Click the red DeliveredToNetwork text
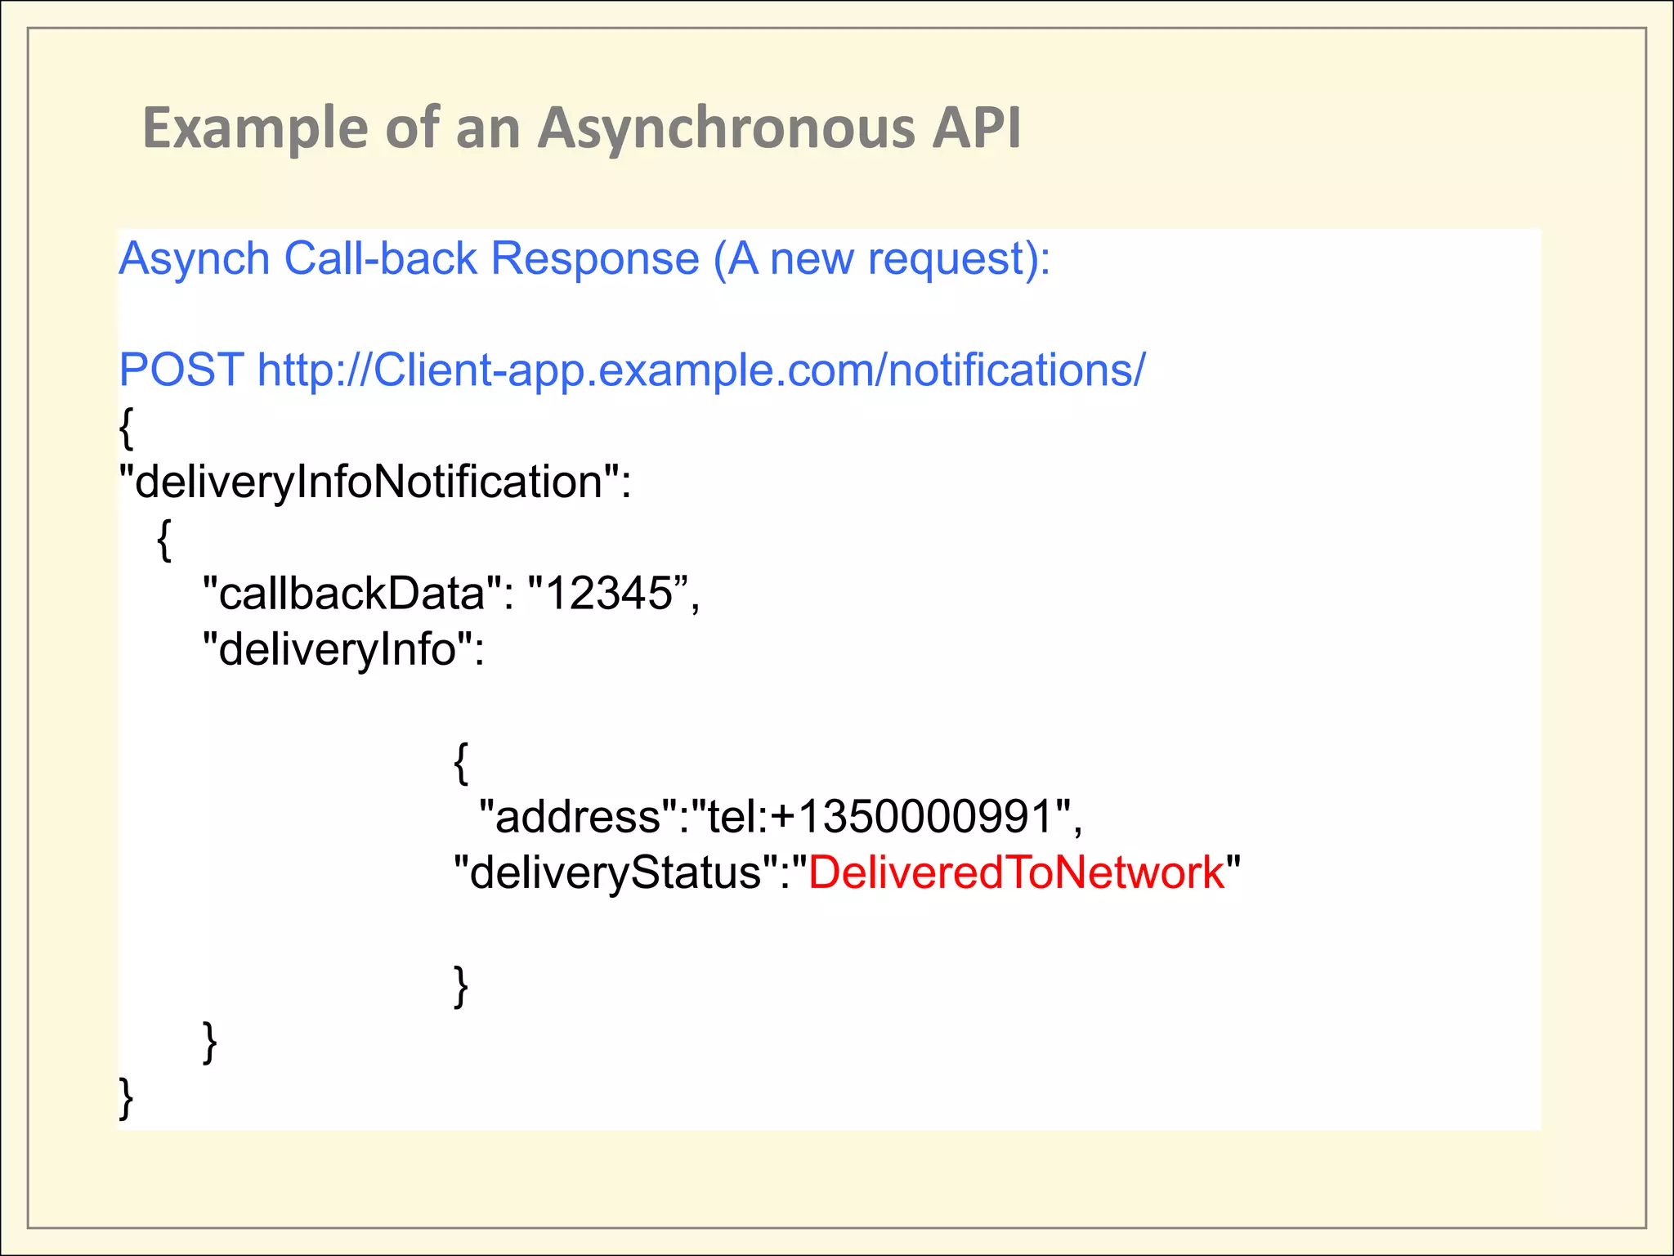This screenshot has height=1256, width=1674. 1016,872
